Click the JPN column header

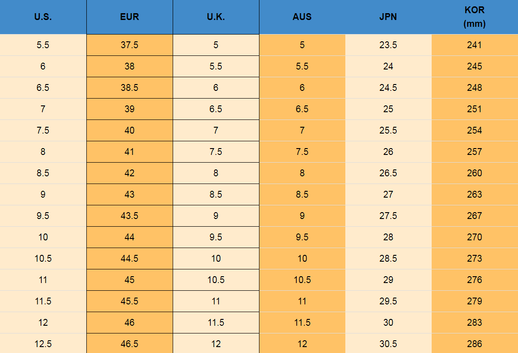pos(388,17)
